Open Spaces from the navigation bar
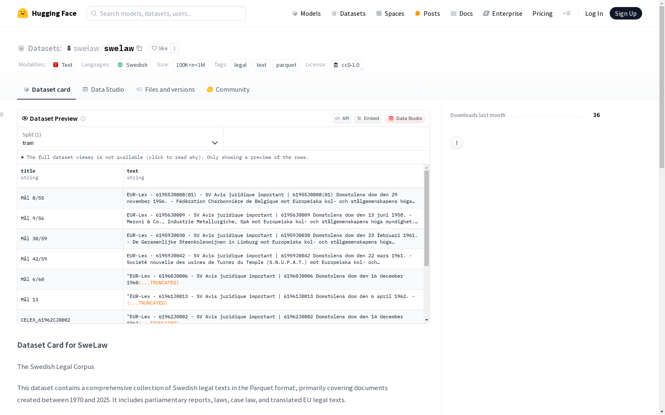Image resolution: width=665 pixels, height=415 pixels. (390, 13)
